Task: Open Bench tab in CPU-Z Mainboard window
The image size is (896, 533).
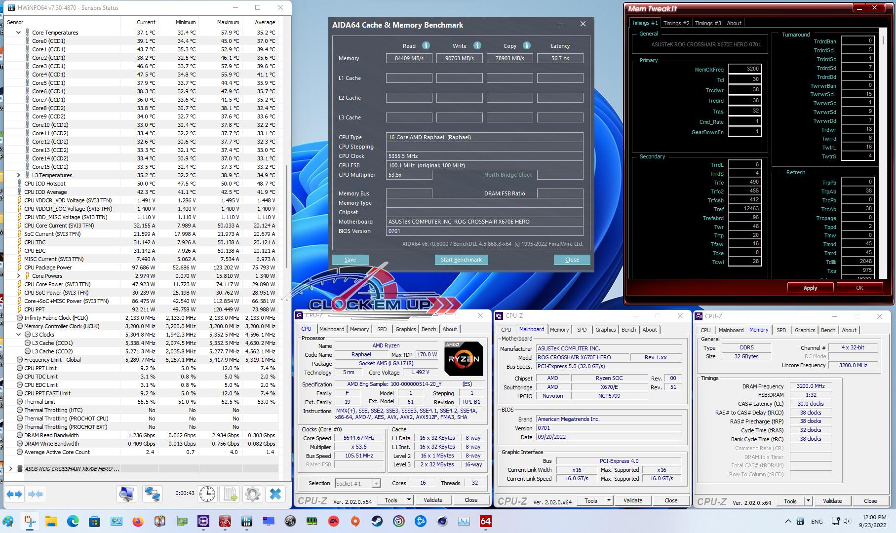Action: pos(628,330)
